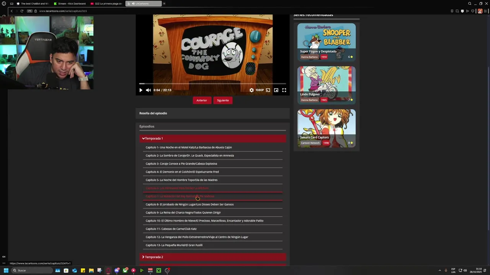Viewport: 490px width, 275px height.
Task: Open Xbox app from taskbar
Action: [125, 270]
